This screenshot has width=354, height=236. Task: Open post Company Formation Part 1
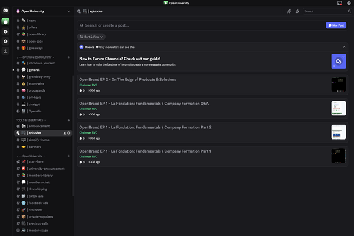tap(212, 156)
